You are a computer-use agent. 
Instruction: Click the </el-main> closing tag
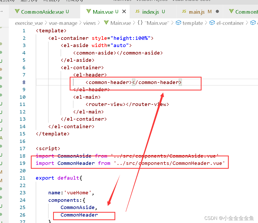pyautogui.click(x=89, y=112)
